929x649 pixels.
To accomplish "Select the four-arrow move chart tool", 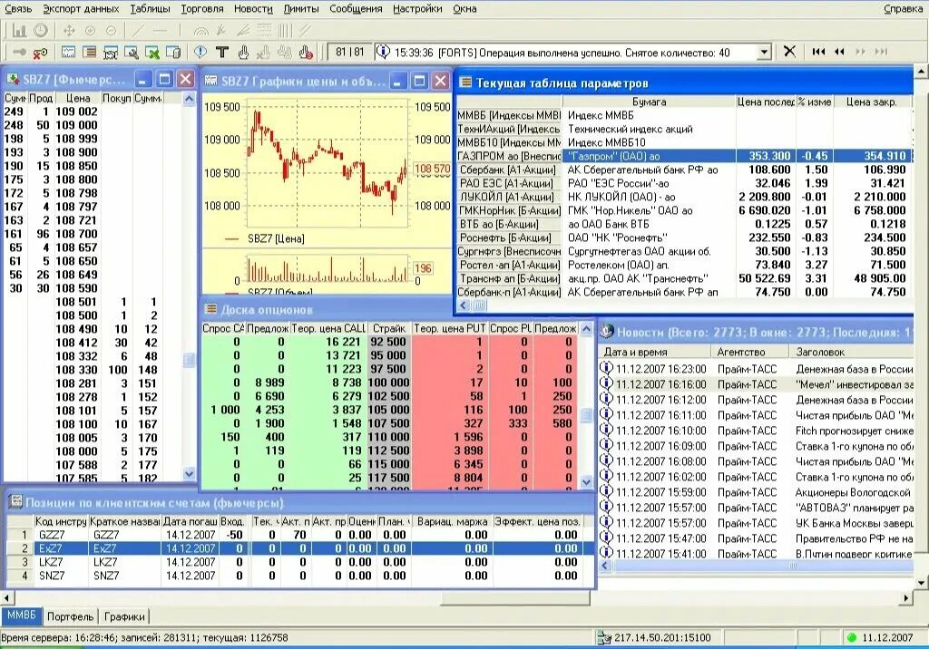I will (69, 31).
